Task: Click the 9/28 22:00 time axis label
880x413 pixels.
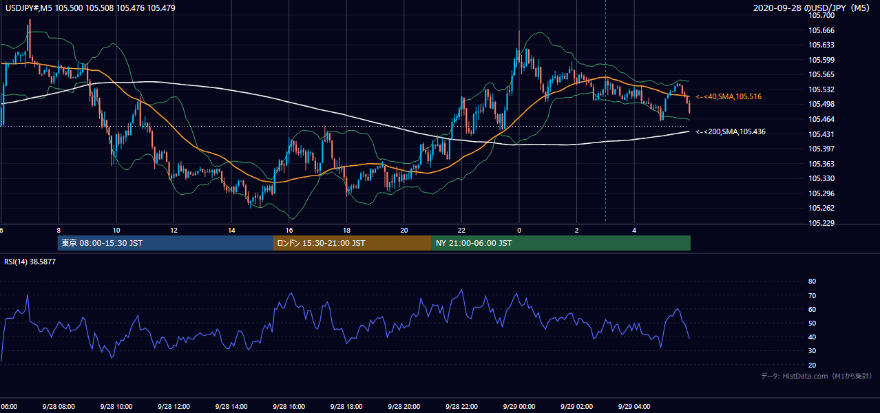Action: tap(461, 407)
